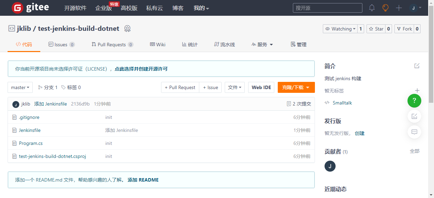Switch to the Wiki tab
Viewport: 434px width, 198px height.
[x=158, y=45]
